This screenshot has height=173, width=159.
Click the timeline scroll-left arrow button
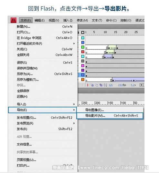(142, 85)
